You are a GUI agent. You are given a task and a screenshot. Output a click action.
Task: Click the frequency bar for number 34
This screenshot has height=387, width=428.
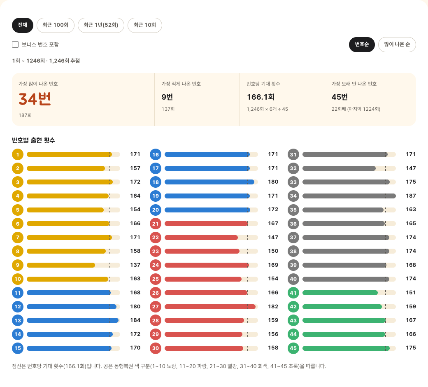(349, 196)
